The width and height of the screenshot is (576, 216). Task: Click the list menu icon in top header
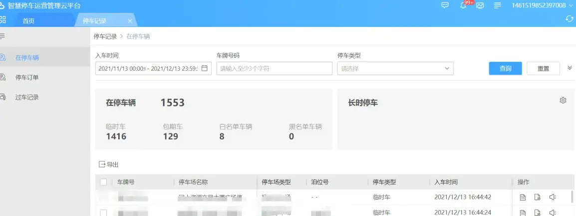tap(497, 5)
